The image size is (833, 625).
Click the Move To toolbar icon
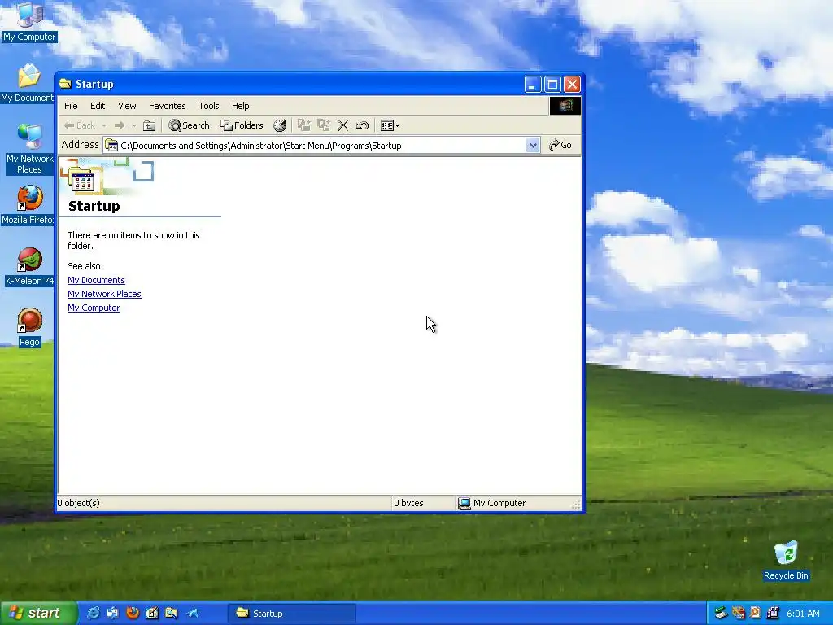click(x=304, y=125)
